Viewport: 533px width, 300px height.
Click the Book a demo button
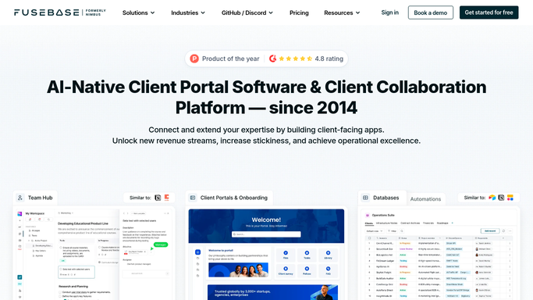430,12
